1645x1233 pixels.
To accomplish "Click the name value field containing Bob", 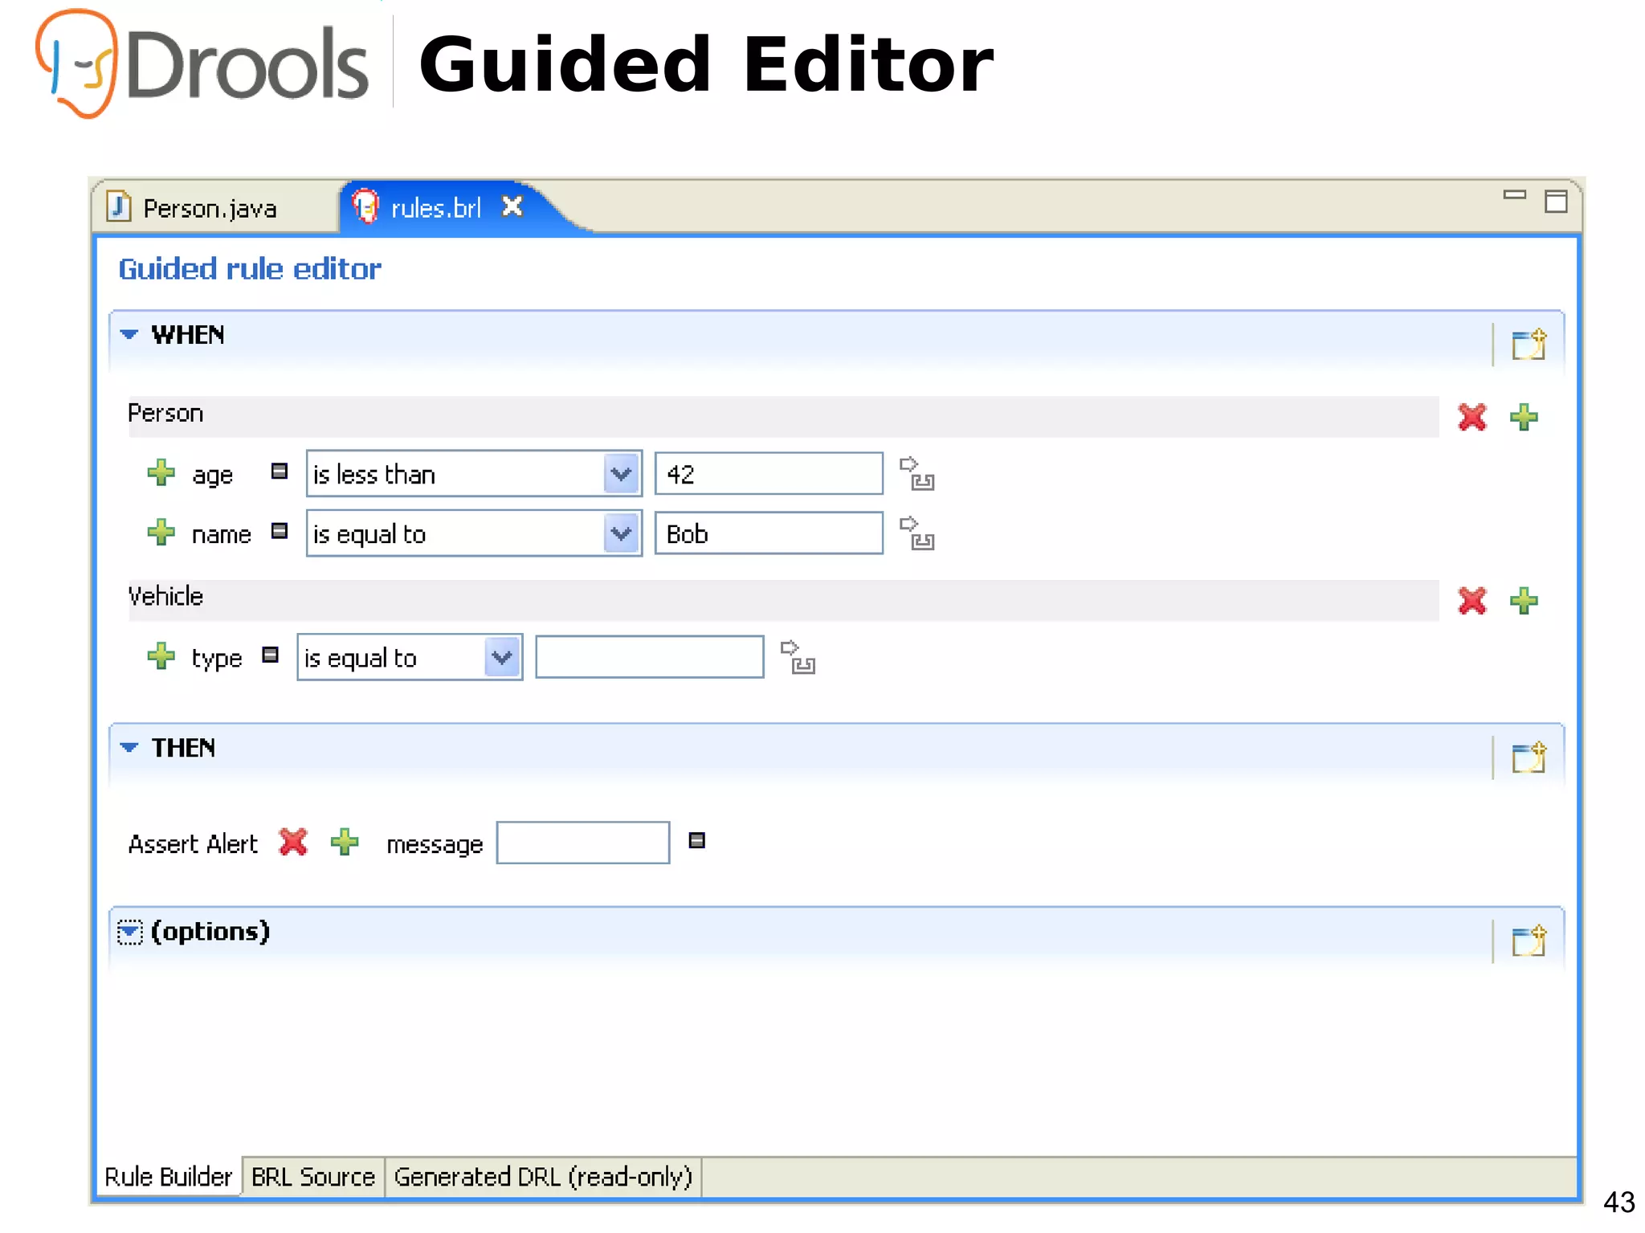I will click(769, 533).
